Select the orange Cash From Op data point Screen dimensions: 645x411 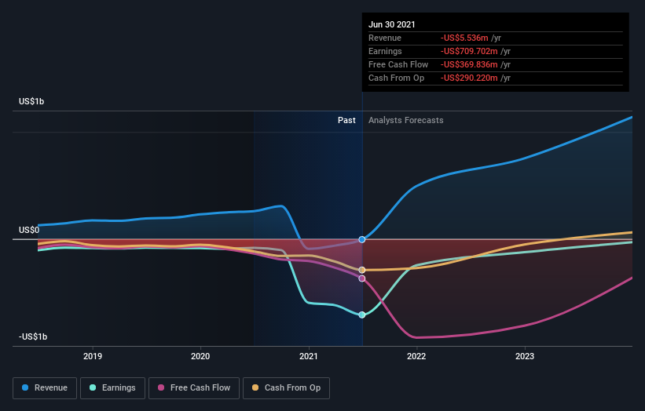362,270
